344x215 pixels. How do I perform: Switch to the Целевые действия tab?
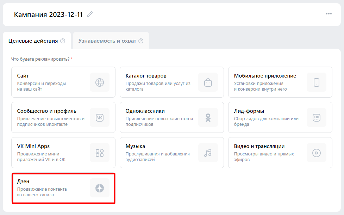click(37, 41)
